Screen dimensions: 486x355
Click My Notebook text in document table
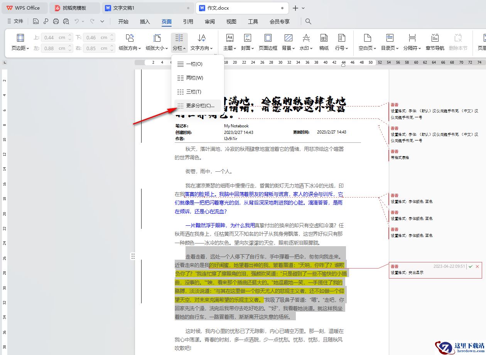236,126
